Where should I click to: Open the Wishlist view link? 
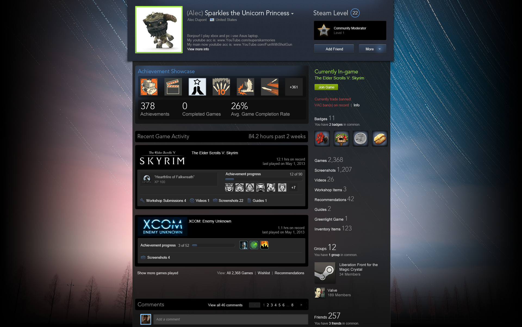(264, 273)
